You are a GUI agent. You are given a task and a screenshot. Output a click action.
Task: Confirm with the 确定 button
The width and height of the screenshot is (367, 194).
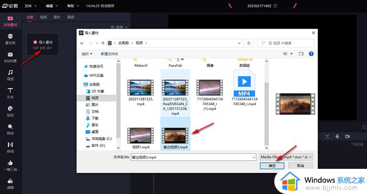[x=272, y=166]
